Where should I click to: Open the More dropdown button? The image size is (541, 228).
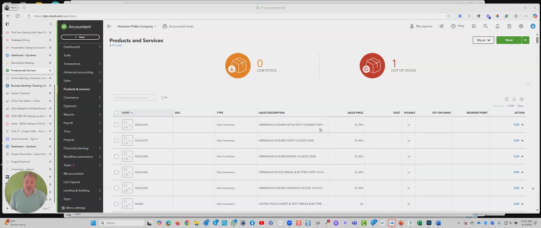coord(483,40)
